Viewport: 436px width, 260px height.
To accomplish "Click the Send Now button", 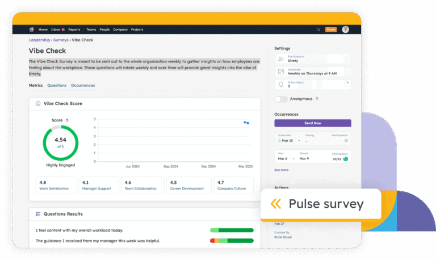I will [313, 123].
